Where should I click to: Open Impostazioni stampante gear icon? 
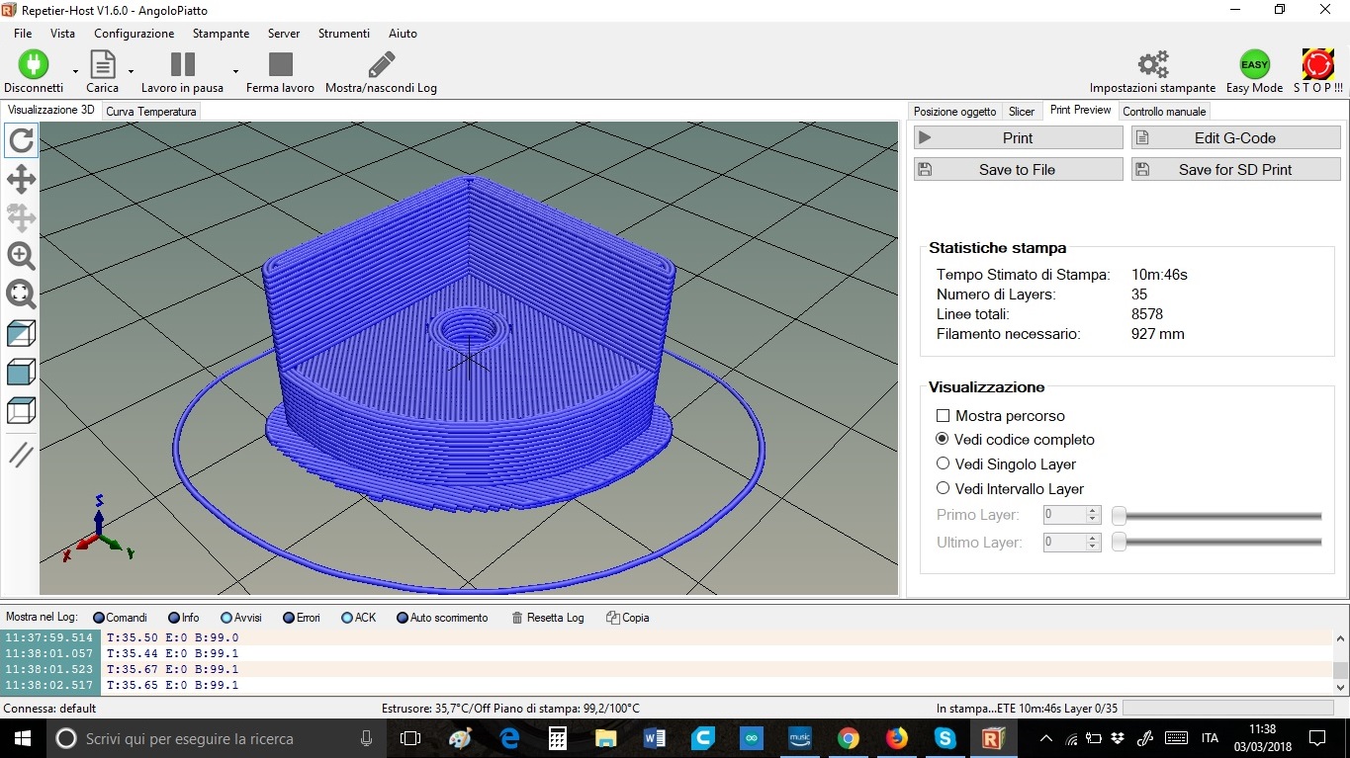[x=1152, y=65]
